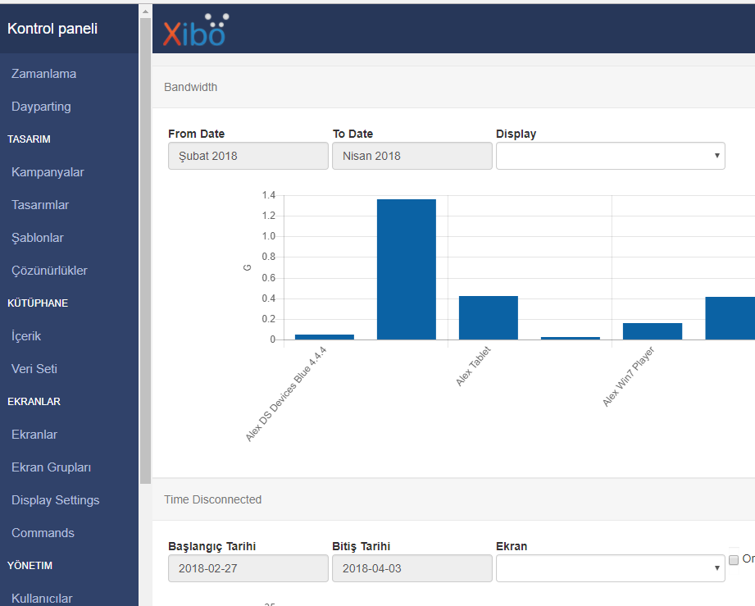
Task: Open the Commands page
Action: (x=43, y=532)
